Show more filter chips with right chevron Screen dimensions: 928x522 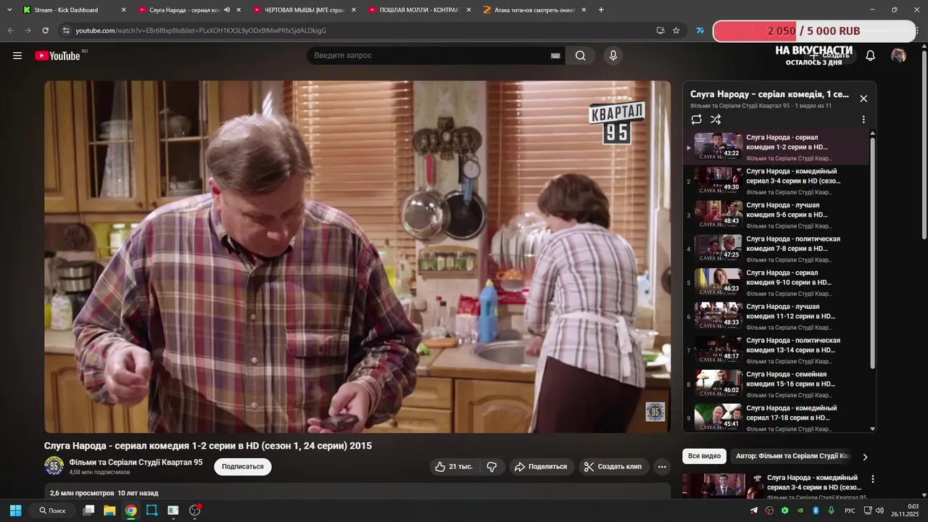pos(865,457)
